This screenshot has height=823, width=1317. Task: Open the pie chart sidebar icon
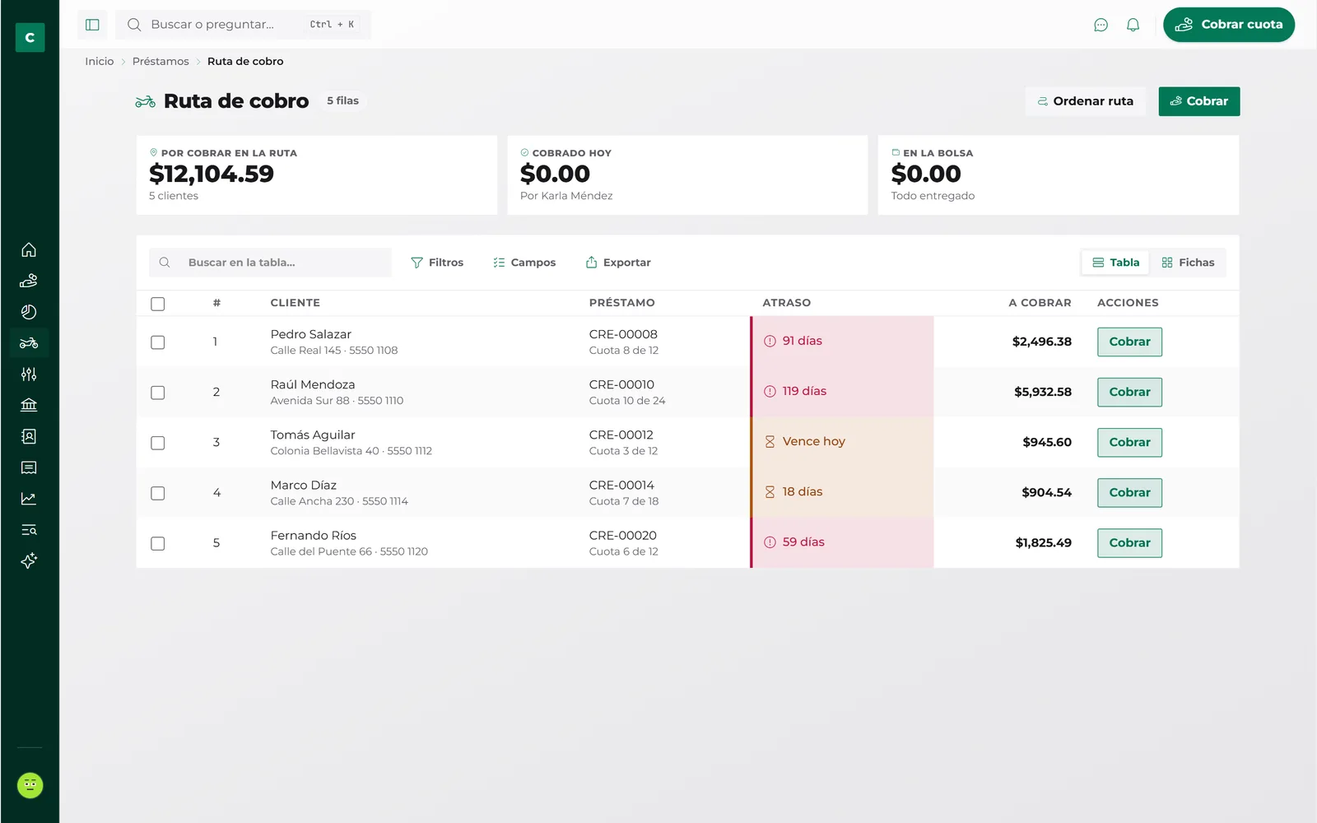click(x=29, y=312)
